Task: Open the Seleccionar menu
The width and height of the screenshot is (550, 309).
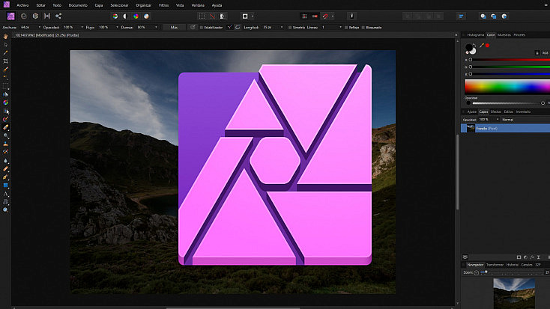Action: pos(119,5)
